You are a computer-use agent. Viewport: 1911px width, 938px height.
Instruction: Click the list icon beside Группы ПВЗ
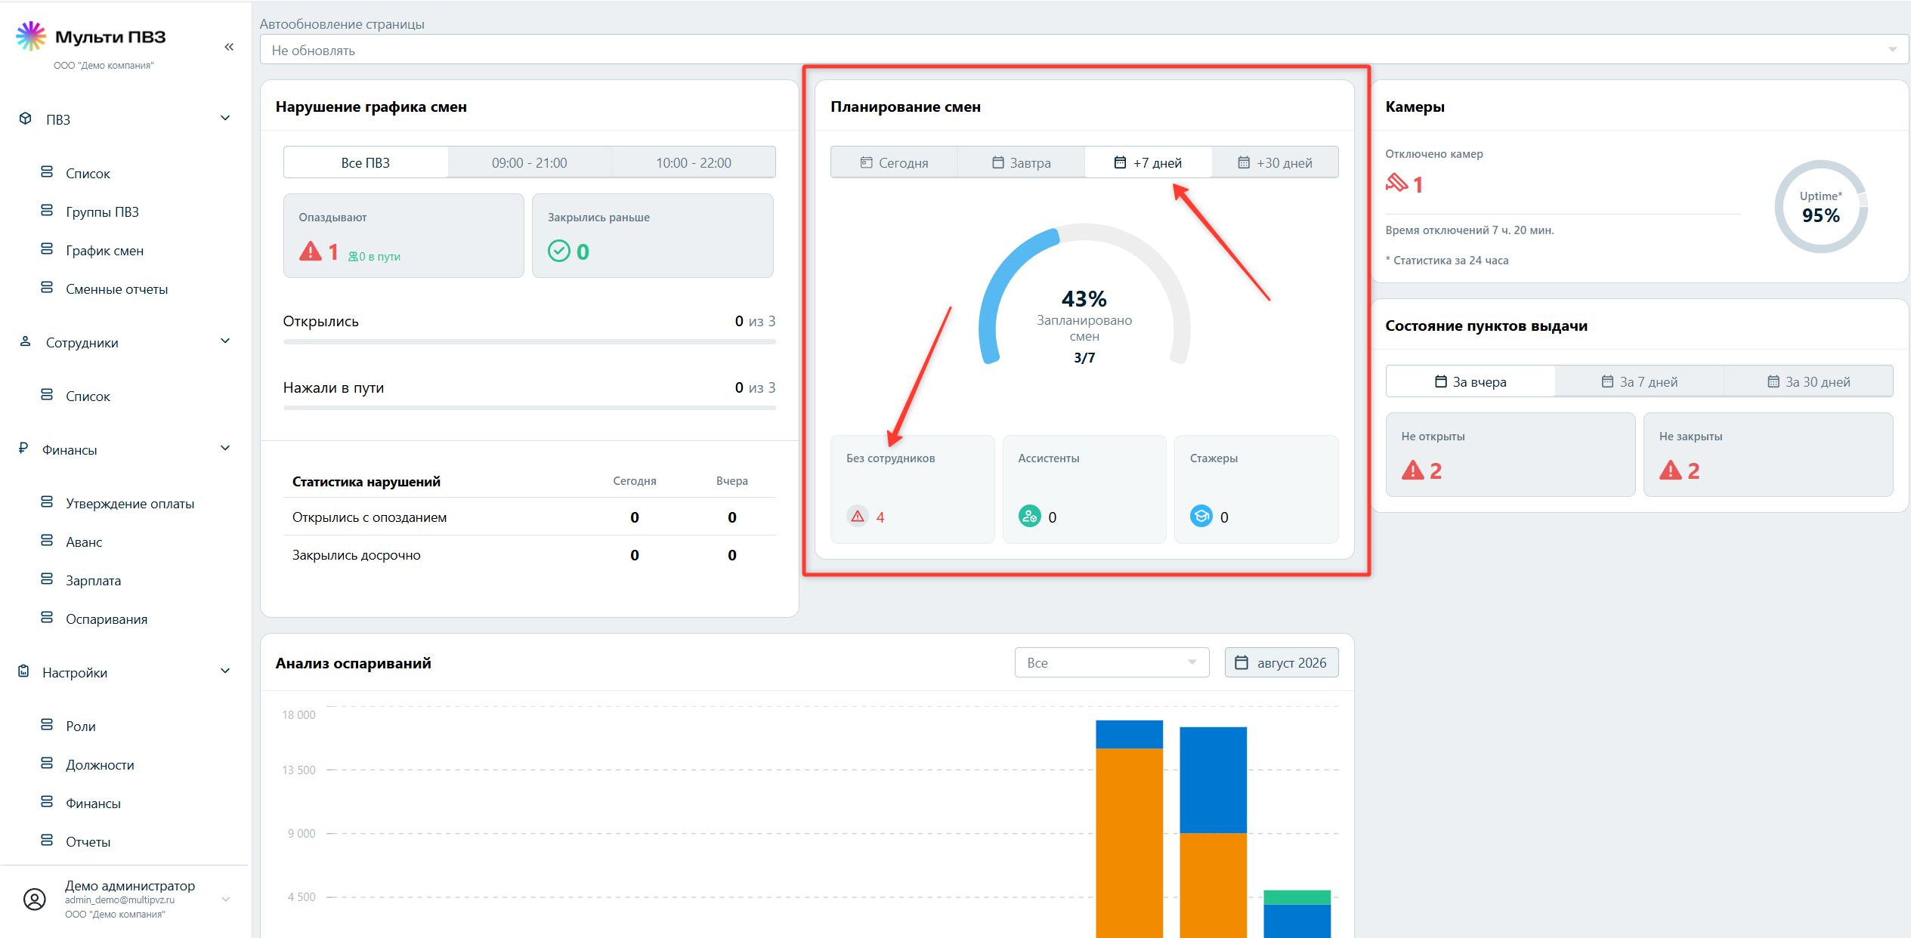[x=47, y=211]
